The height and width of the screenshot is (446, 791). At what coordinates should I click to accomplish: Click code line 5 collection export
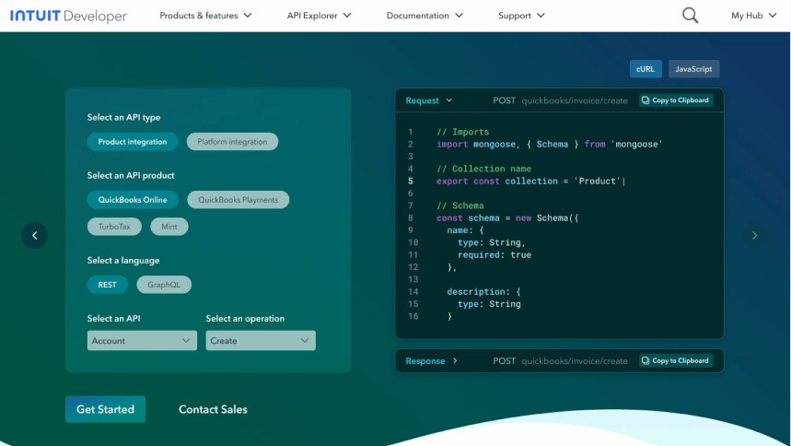[530, 182]
